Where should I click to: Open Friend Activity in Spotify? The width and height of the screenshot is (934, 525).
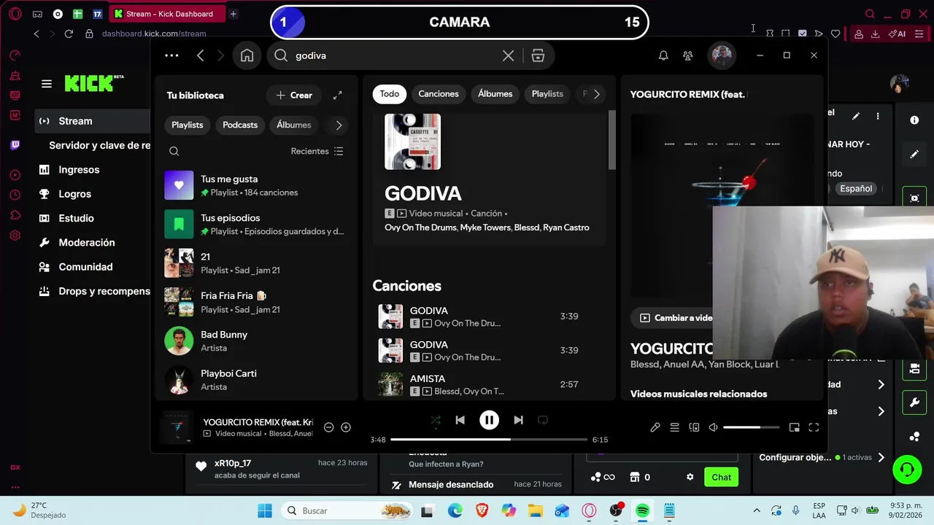coord(687,55)
